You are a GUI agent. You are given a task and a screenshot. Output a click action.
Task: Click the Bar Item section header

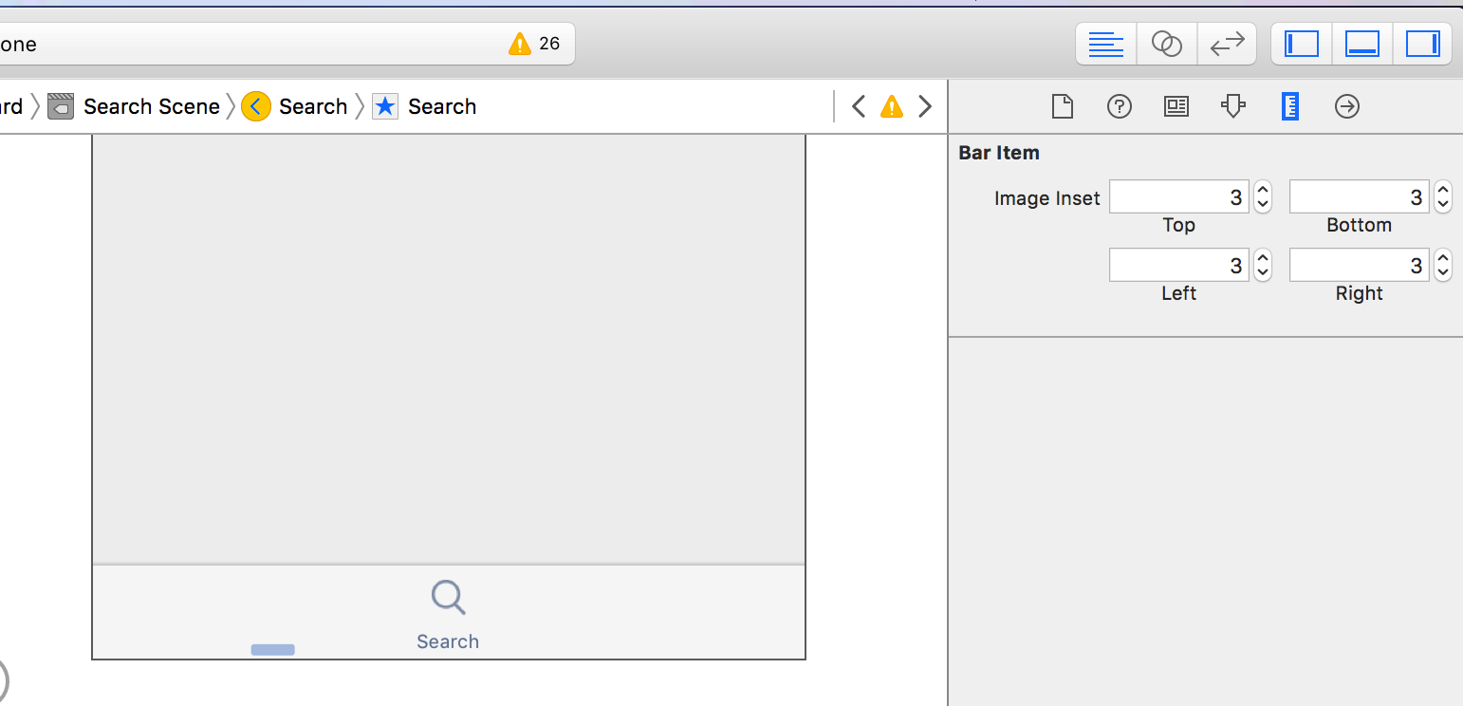tap(999, 153)
